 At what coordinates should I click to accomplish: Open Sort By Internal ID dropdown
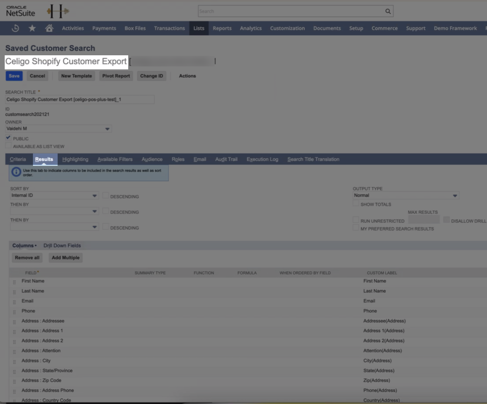coord(54,195)
